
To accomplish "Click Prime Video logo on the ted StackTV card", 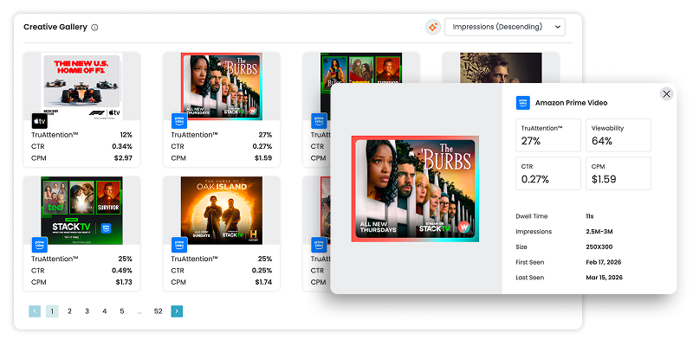I will [x=39, y=245].
